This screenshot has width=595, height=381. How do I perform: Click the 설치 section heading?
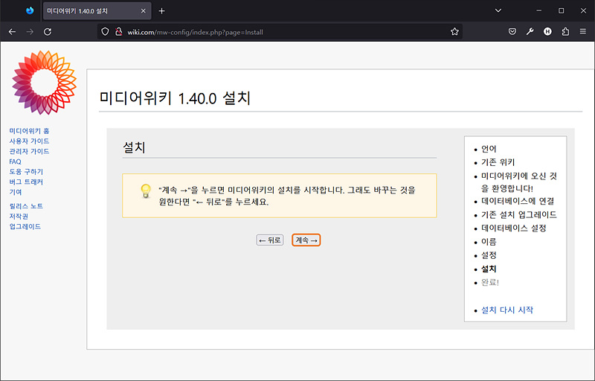click(134, 147)
